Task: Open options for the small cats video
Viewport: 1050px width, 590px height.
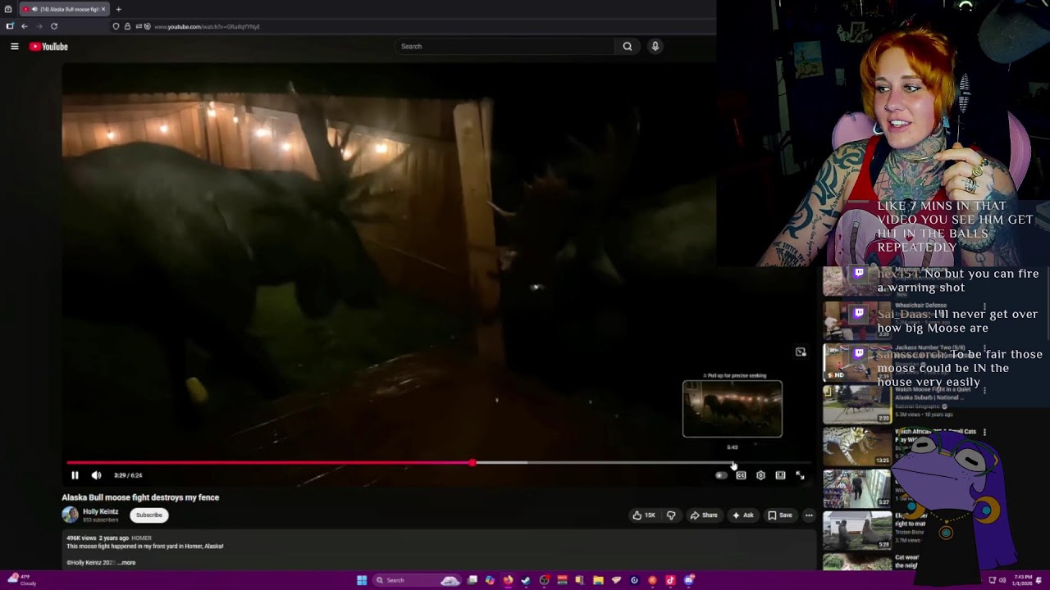Action: tap(984, 432)
